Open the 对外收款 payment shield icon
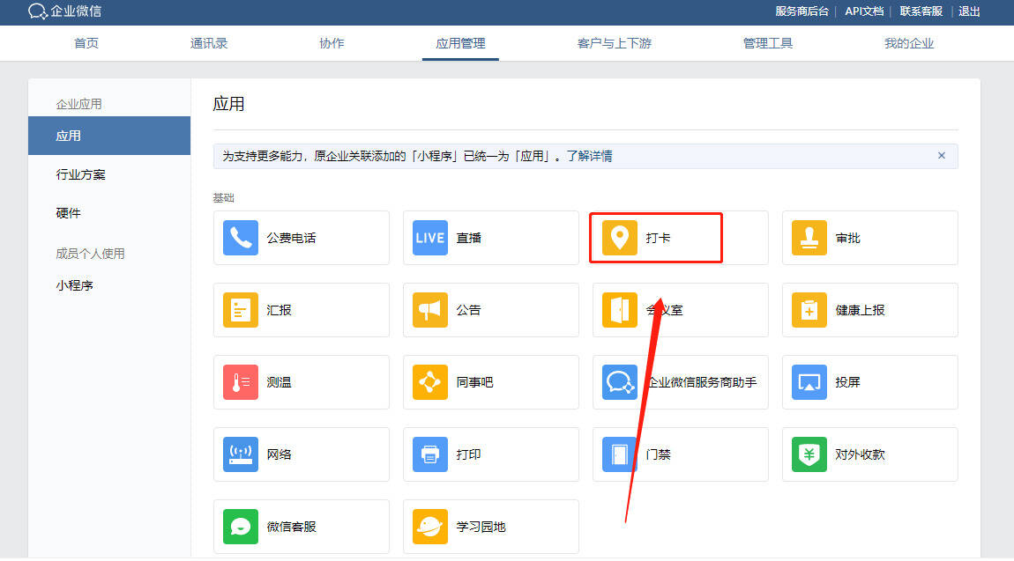This screenshot has height=561, width=1014. tap(809, 454)
